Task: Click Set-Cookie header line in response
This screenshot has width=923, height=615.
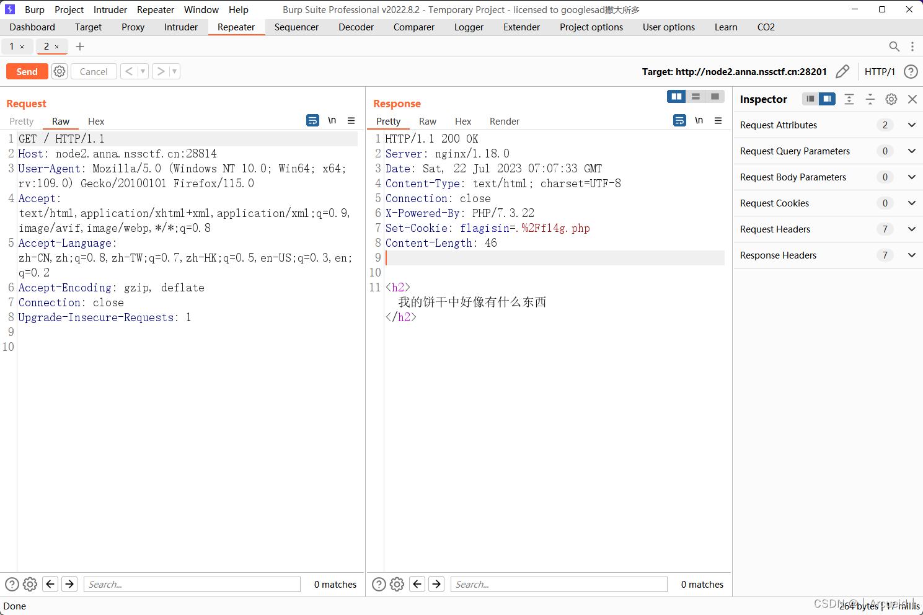Action: pyautogui.click(x=488, y=228)
